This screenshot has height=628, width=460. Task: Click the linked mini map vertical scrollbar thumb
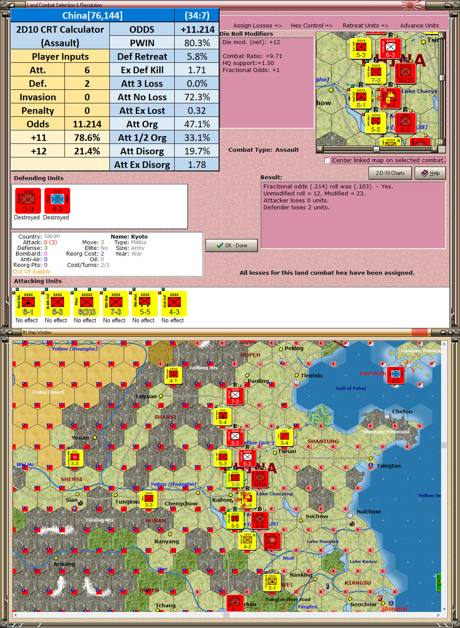point(442,78)
